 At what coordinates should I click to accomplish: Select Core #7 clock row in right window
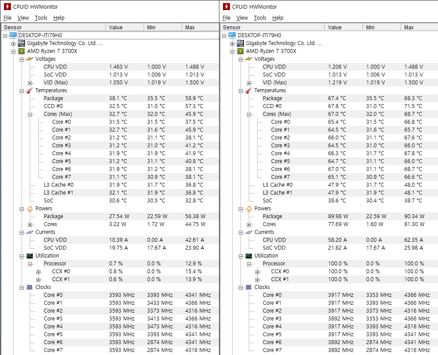[350, 350]
